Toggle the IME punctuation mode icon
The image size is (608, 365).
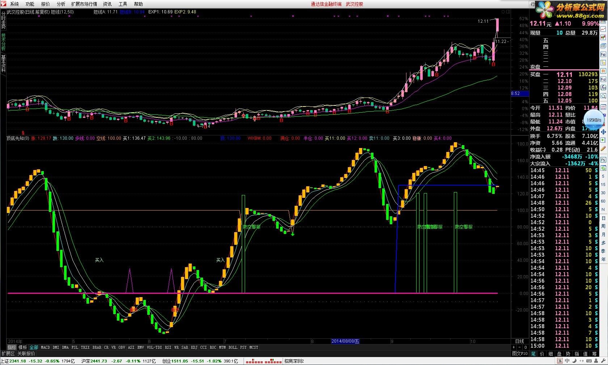click(x=582, y=360)
